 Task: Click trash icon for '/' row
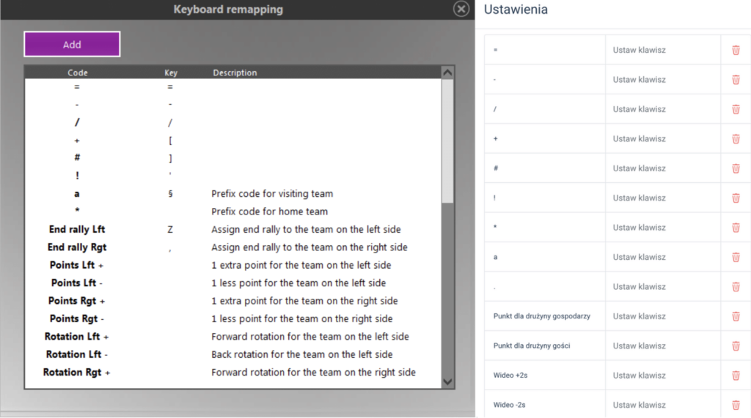(x=736, y=109)
